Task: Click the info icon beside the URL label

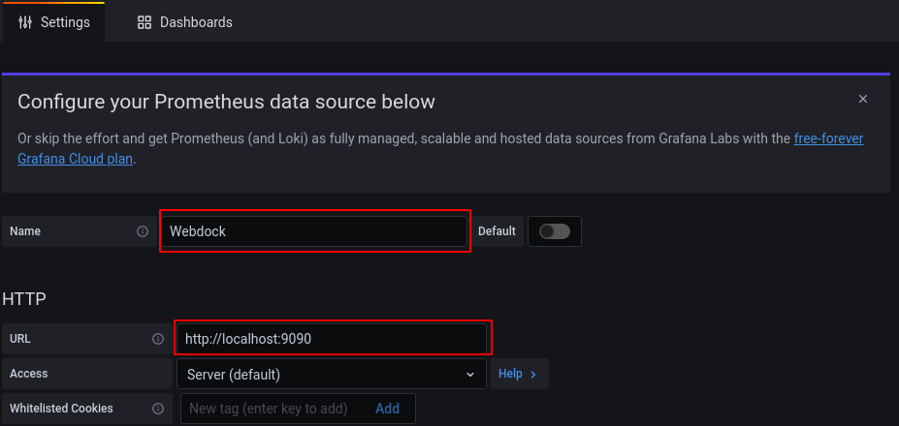Action: click(x=158, y=339)
